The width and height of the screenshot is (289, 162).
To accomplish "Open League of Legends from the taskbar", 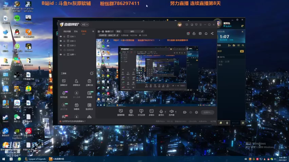I will 35,159.
